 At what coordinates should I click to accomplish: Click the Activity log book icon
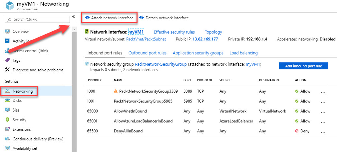pyautogui.click(x=7, y=41)
